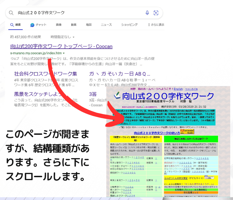Viewport: 233px width, 200px height.
Task: Click the banner icon beside 子どもサイト
Action: click(209, 178)
